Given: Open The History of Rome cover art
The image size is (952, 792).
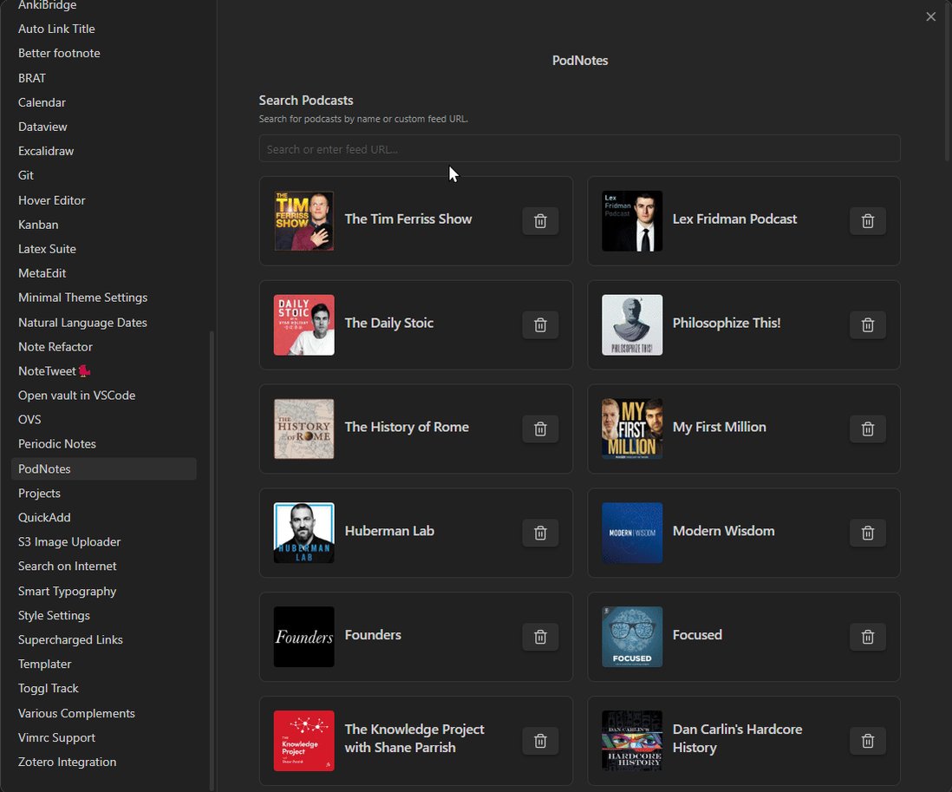Looking at the screenshot, I should (303, 429).
